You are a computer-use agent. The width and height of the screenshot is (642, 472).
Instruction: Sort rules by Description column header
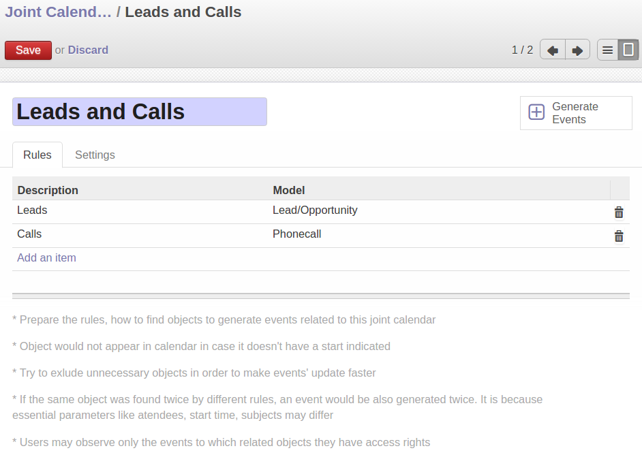coord(48,190)
